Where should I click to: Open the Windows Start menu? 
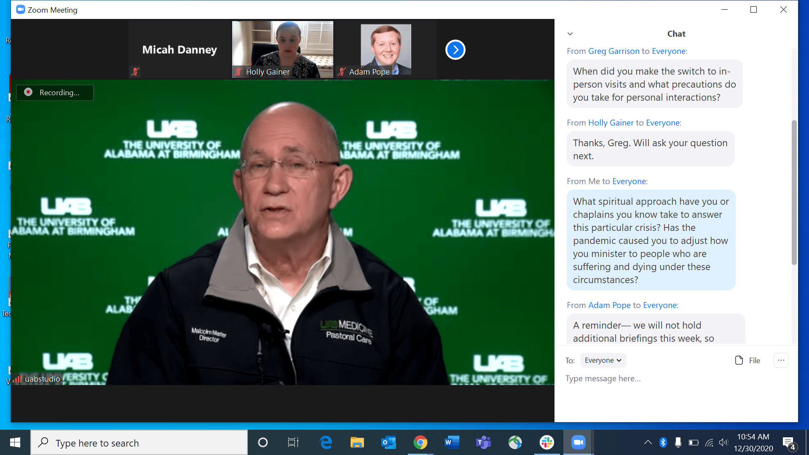tap(15, 442)
